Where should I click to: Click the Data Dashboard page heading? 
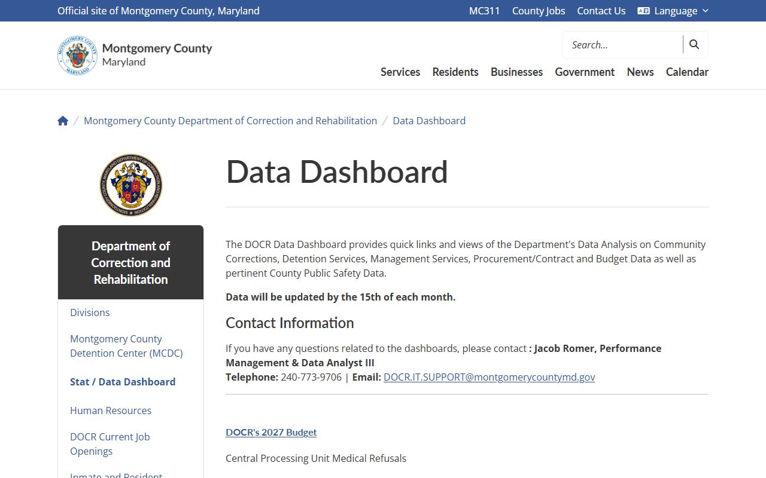337,171
